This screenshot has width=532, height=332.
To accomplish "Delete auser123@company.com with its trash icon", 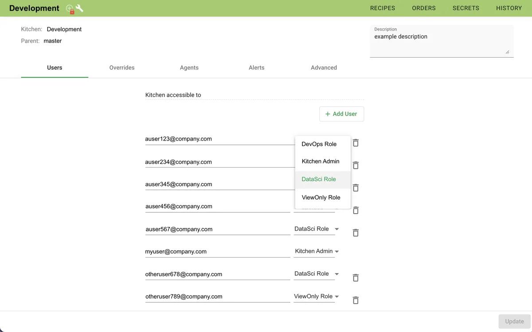I will [355, 143].
